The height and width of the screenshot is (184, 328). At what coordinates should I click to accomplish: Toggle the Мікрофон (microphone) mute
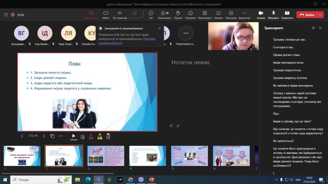coord(273,15)
